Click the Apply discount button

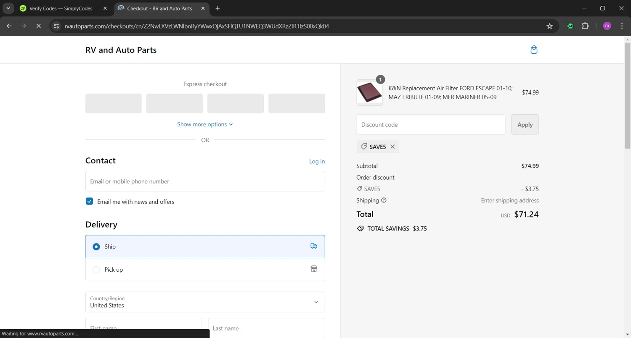tap(525, 124)
